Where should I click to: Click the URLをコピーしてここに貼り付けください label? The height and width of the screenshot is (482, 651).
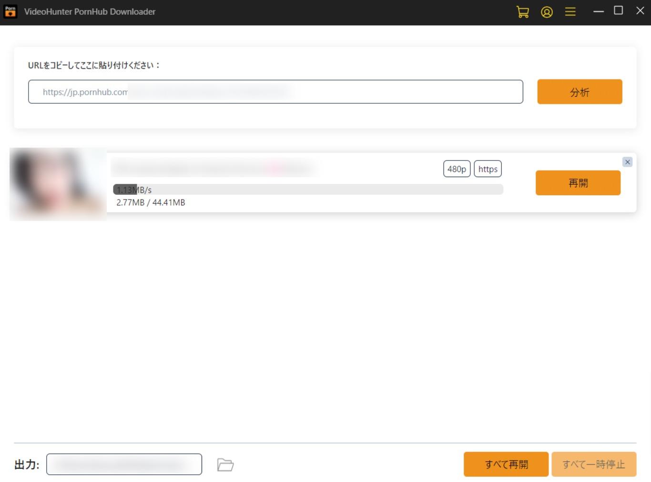coord(94,65)
